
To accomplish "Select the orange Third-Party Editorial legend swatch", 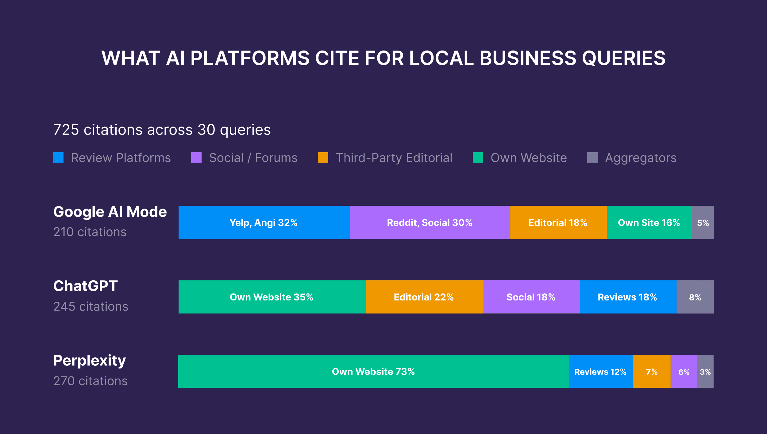I will [323, 157].
